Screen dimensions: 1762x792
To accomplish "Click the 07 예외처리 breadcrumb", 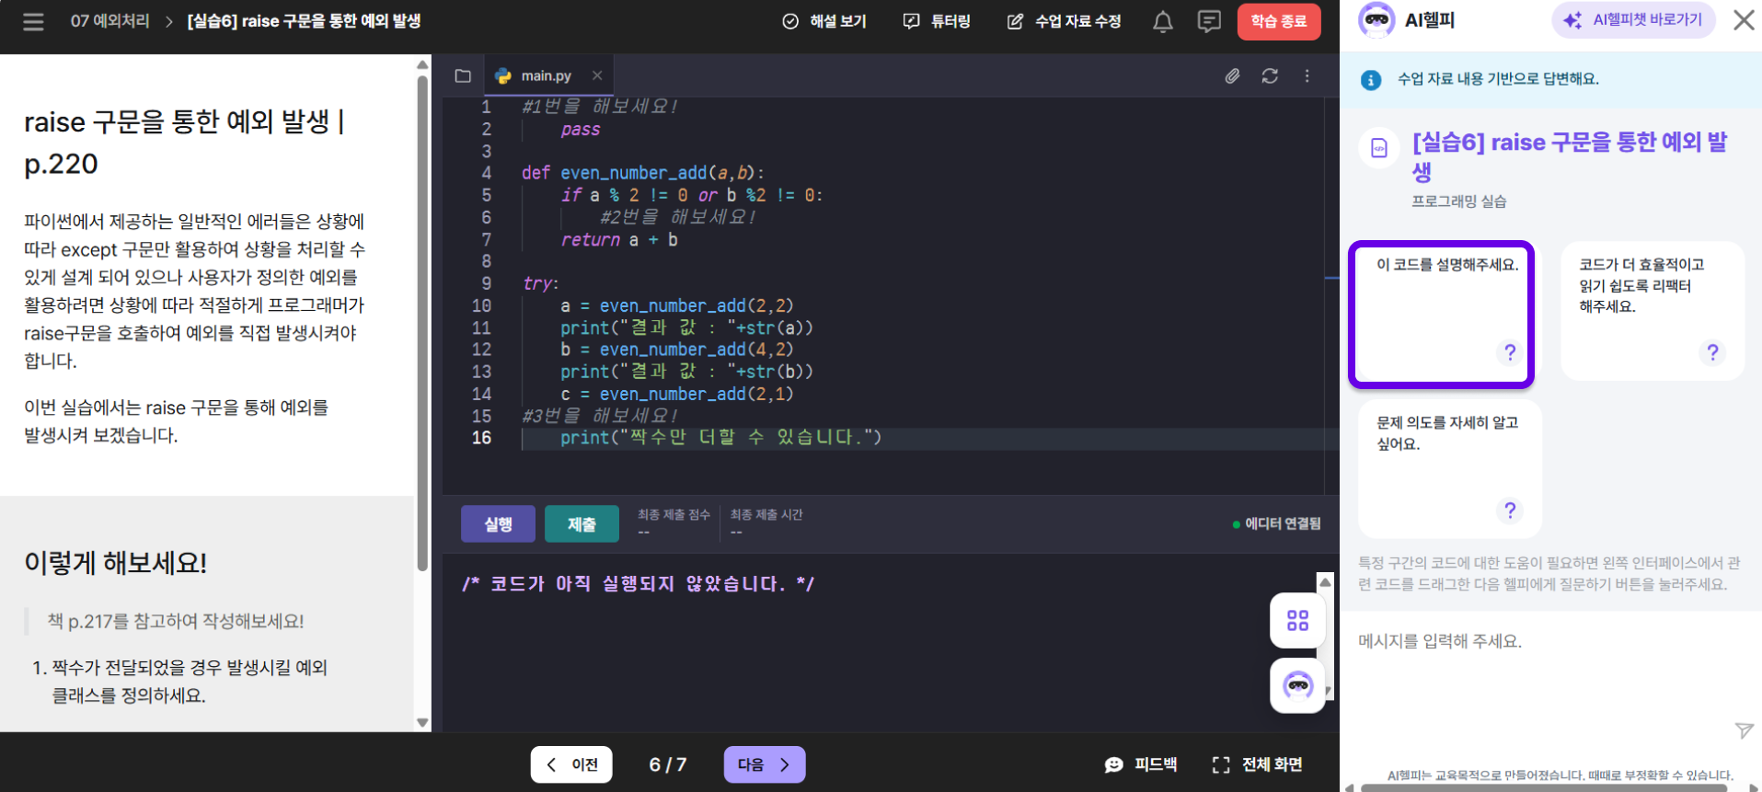I will (x=109, y=21).
